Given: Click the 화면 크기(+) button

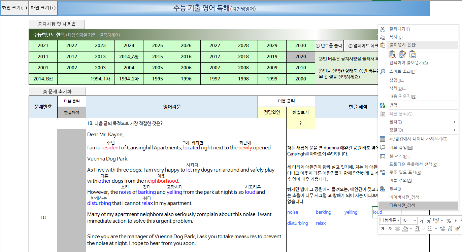Looking at the screenshot, I should coord(43,8).
